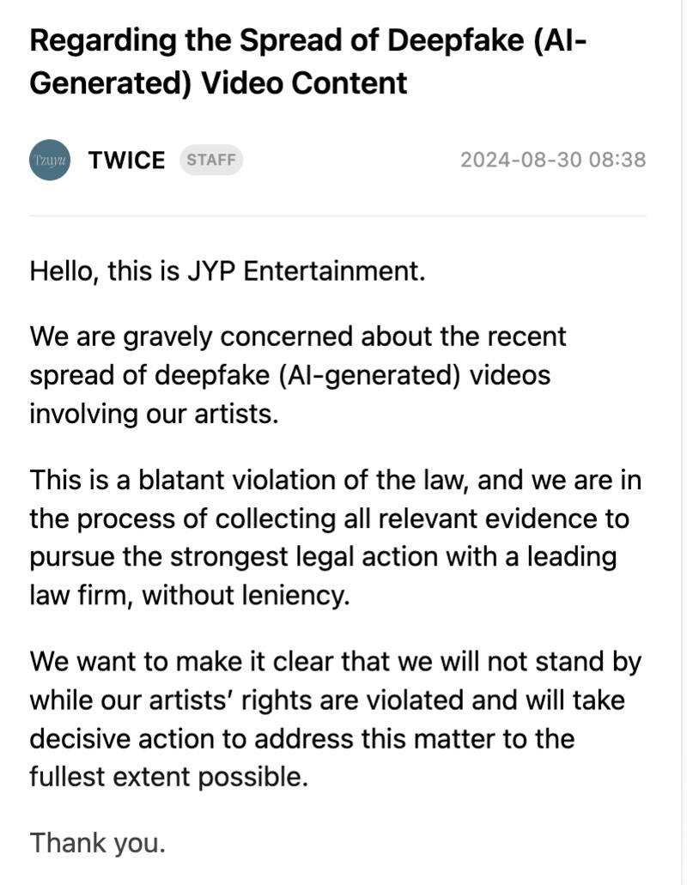Image resolution: width=687 pixels, height=885 pixels.
Task: Click the 2024-08-30 08:38 post timestamp
Action: pyautogui.click(x=552, y=161)
